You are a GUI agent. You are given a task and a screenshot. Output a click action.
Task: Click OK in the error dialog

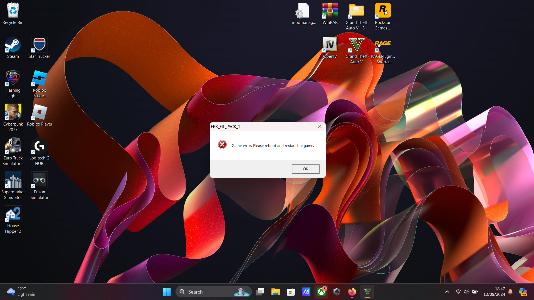tap(305, 169)
